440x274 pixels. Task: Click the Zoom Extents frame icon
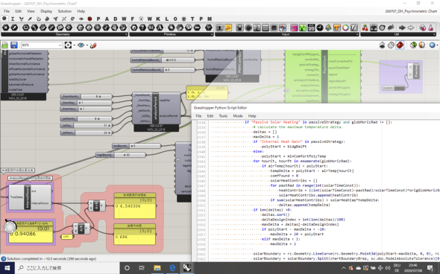(x=68, y=45)
